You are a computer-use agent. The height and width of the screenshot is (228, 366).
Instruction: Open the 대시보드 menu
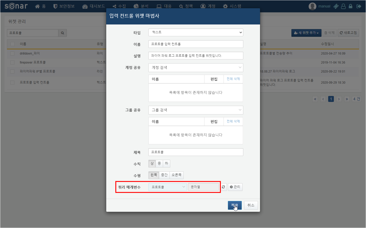click(94, 6)
